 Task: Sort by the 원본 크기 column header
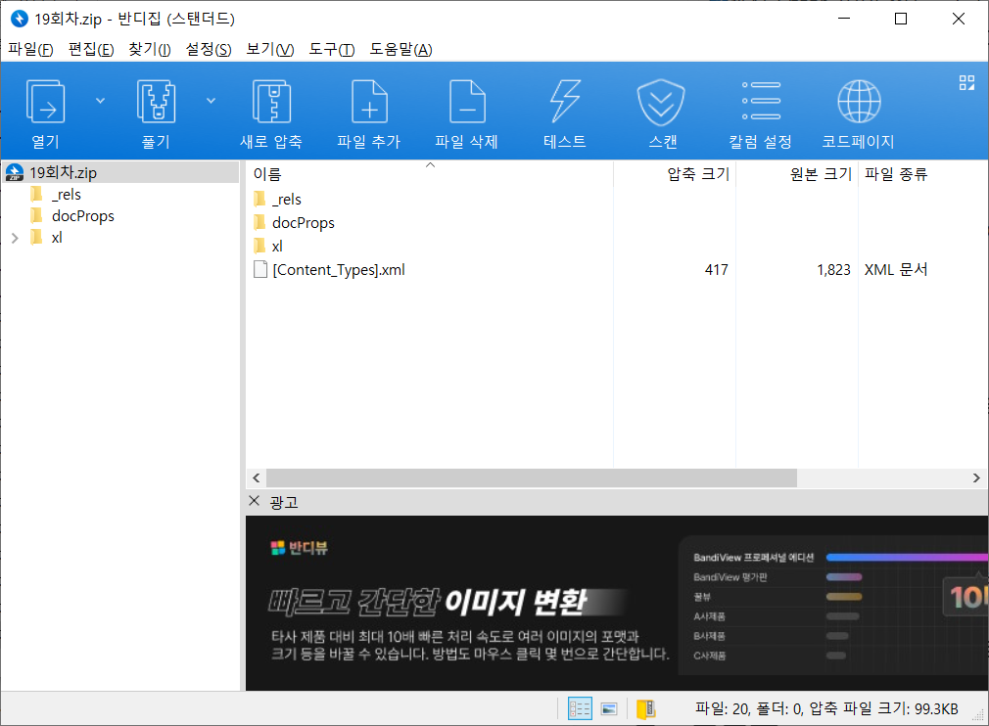tap(821, 174)
